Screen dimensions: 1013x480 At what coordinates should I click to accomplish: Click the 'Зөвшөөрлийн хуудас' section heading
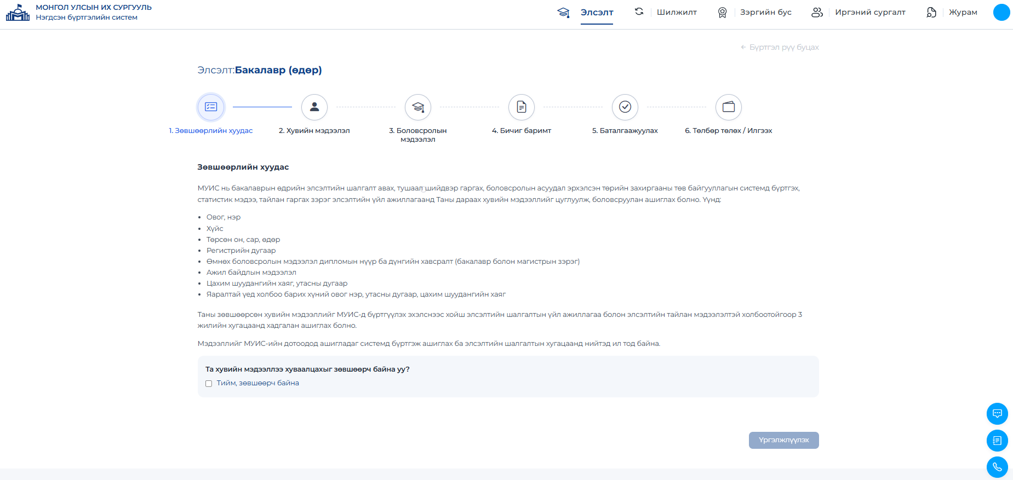click(243, 167)
